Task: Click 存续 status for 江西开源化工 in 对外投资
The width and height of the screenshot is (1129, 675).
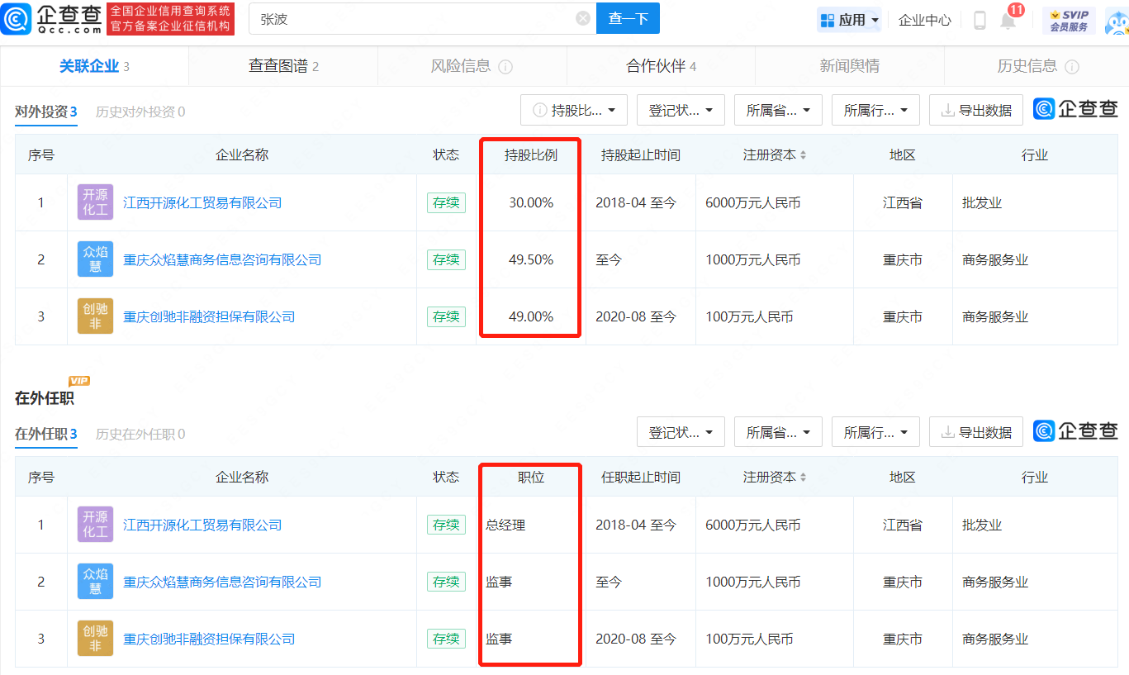Action: (x=446, y=202)
